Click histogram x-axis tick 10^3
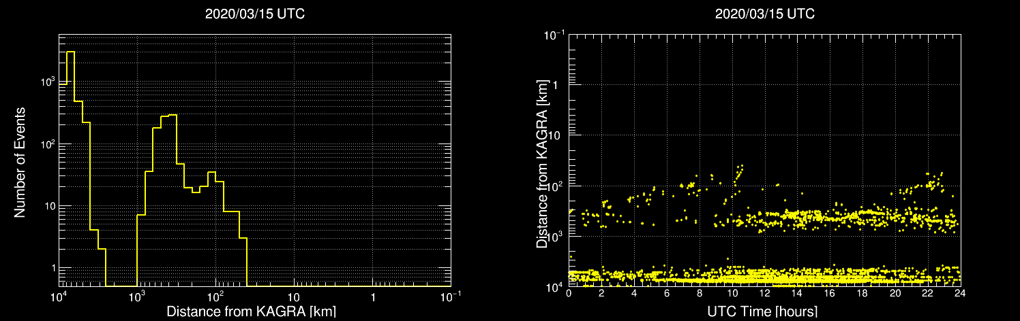 tap(137, 296)
